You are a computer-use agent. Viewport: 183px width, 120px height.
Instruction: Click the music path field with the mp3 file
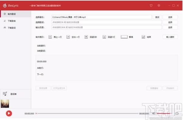click(102, 17)
